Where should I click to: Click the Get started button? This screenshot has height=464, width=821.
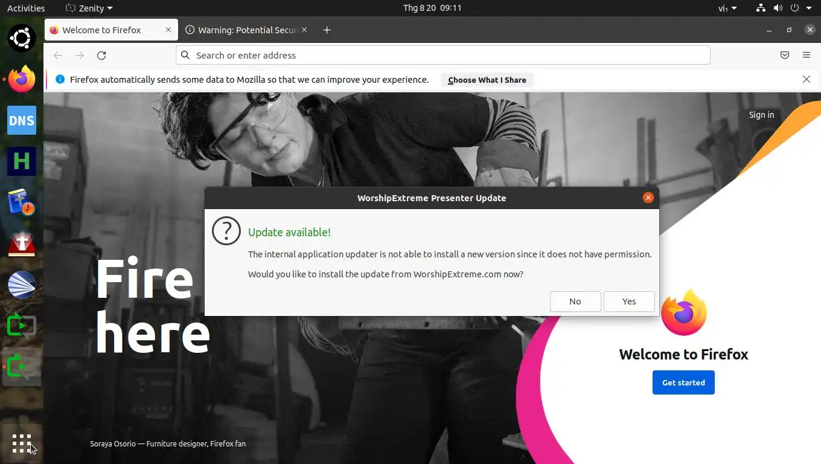pos(683,382)
